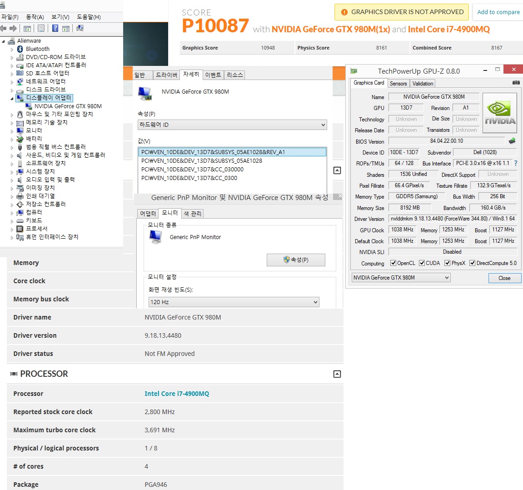Switch to the 이벤트 tab
Image resolution: width=523 pixels, height=490 pixels.
pos(213,75)
